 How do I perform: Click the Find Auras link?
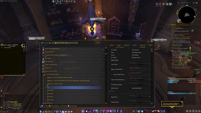(64, 106)
